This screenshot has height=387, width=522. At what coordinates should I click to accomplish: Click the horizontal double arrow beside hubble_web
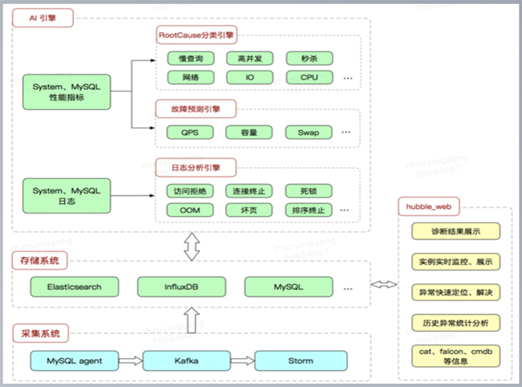click(x=384, y=284)
